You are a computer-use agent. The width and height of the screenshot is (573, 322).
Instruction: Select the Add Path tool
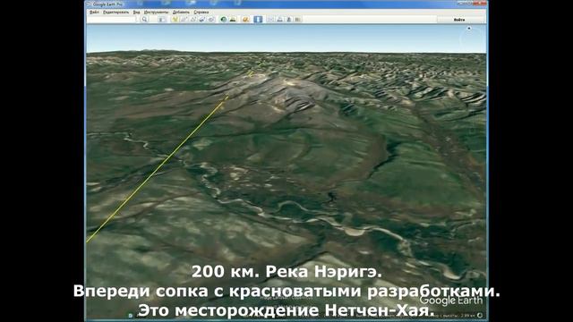click(x=193, y=20)
